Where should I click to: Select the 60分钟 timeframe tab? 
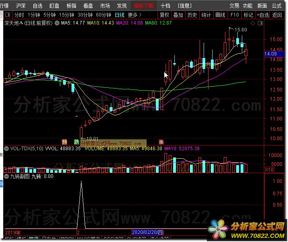point(104,15)
